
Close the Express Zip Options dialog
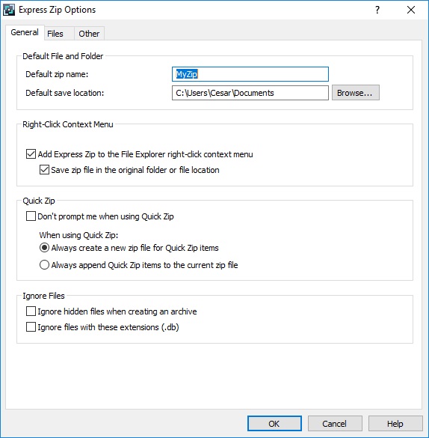(x=411, y=10)
